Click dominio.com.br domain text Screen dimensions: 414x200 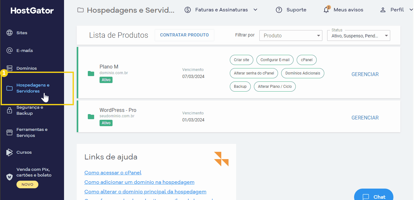pyautogui.click(x=114, y=73)
